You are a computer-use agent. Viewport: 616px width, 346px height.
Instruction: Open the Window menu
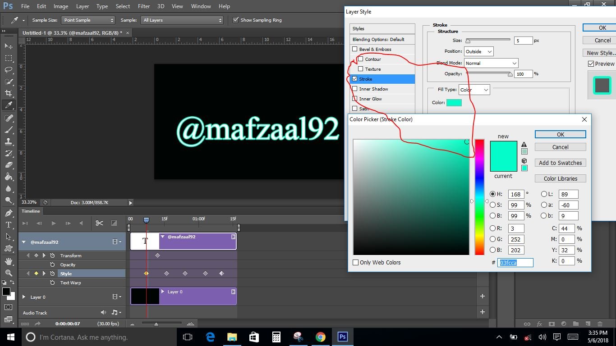[x=201, y=6]
